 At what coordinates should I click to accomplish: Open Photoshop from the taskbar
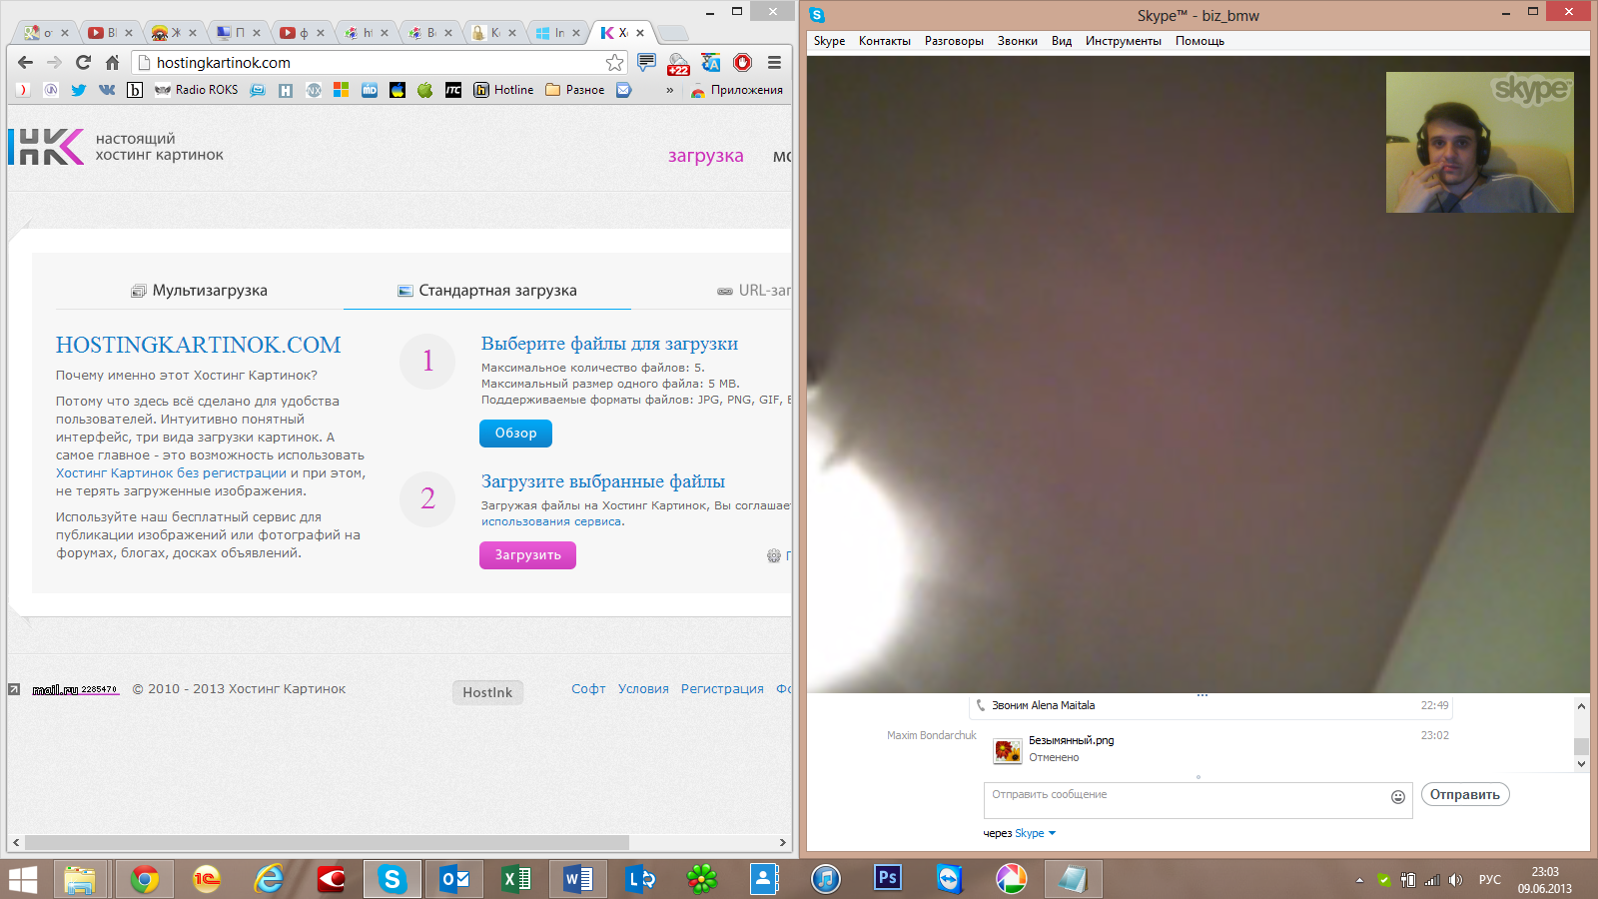[887, 879]
